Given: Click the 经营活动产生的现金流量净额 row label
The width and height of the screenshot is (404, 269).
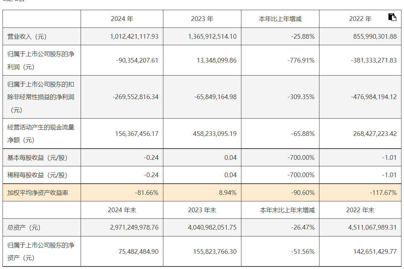Looking at the screenshot, I should pyautogui.click(x=41, y=133).
